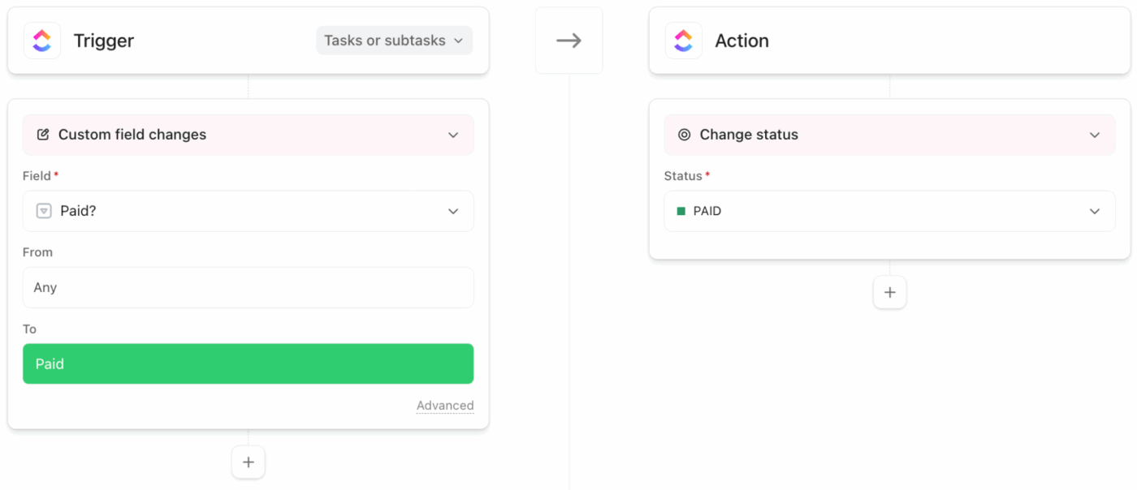Image resolution: width=1137 pixels, height=490 pixels.
Task: Click the dropdown-field type icon next to Paid?
Action: point(42,211)
